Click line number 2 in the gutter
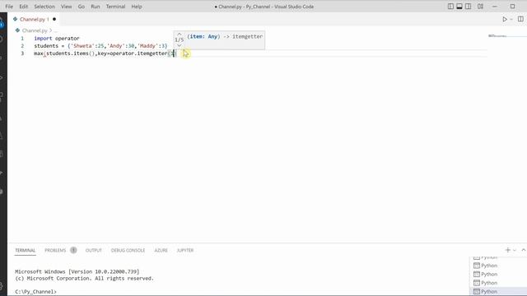The height and width of the screenshot is (296, 527). point(22,46)
